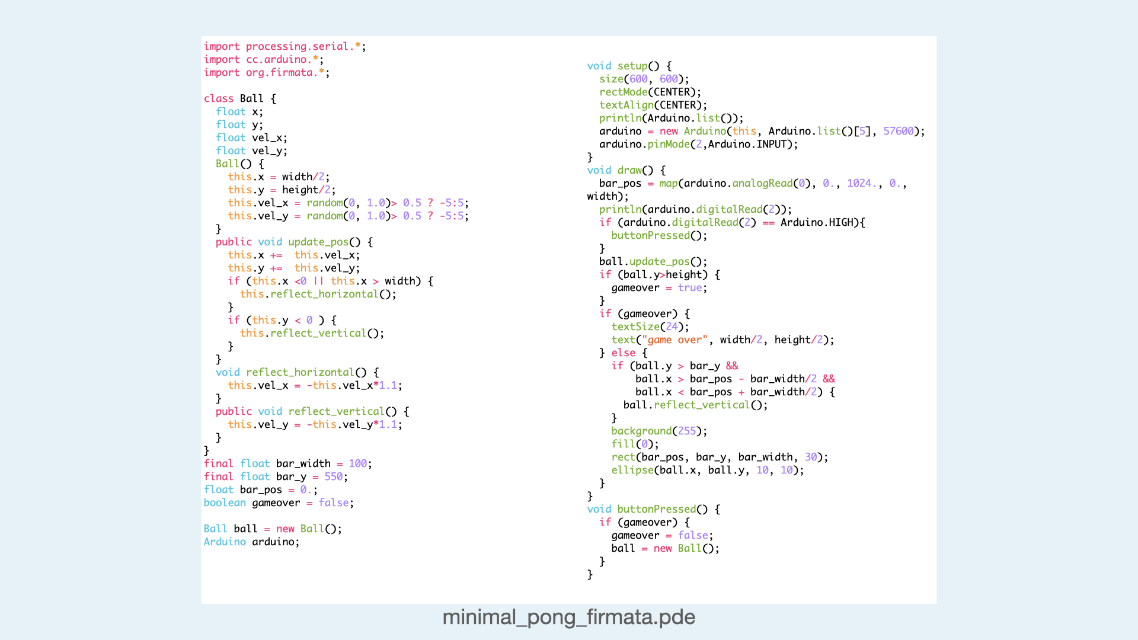Click the 'textAlign(CENTER);' statement

pos(653,105)
